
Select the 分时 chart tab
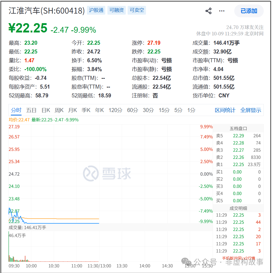coord(16,110)
